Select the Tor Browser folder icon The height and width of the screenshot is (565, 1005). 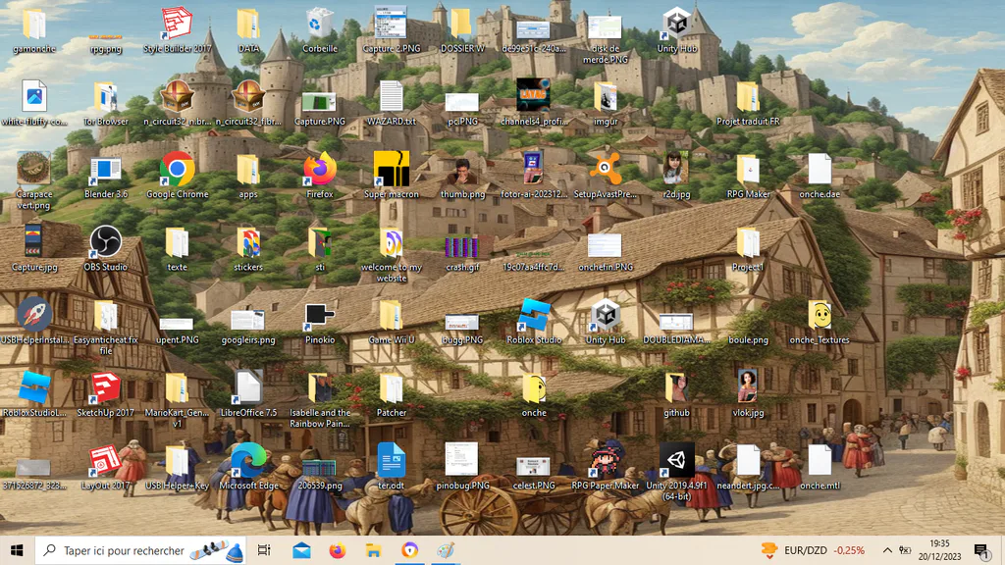pos(106,104)
